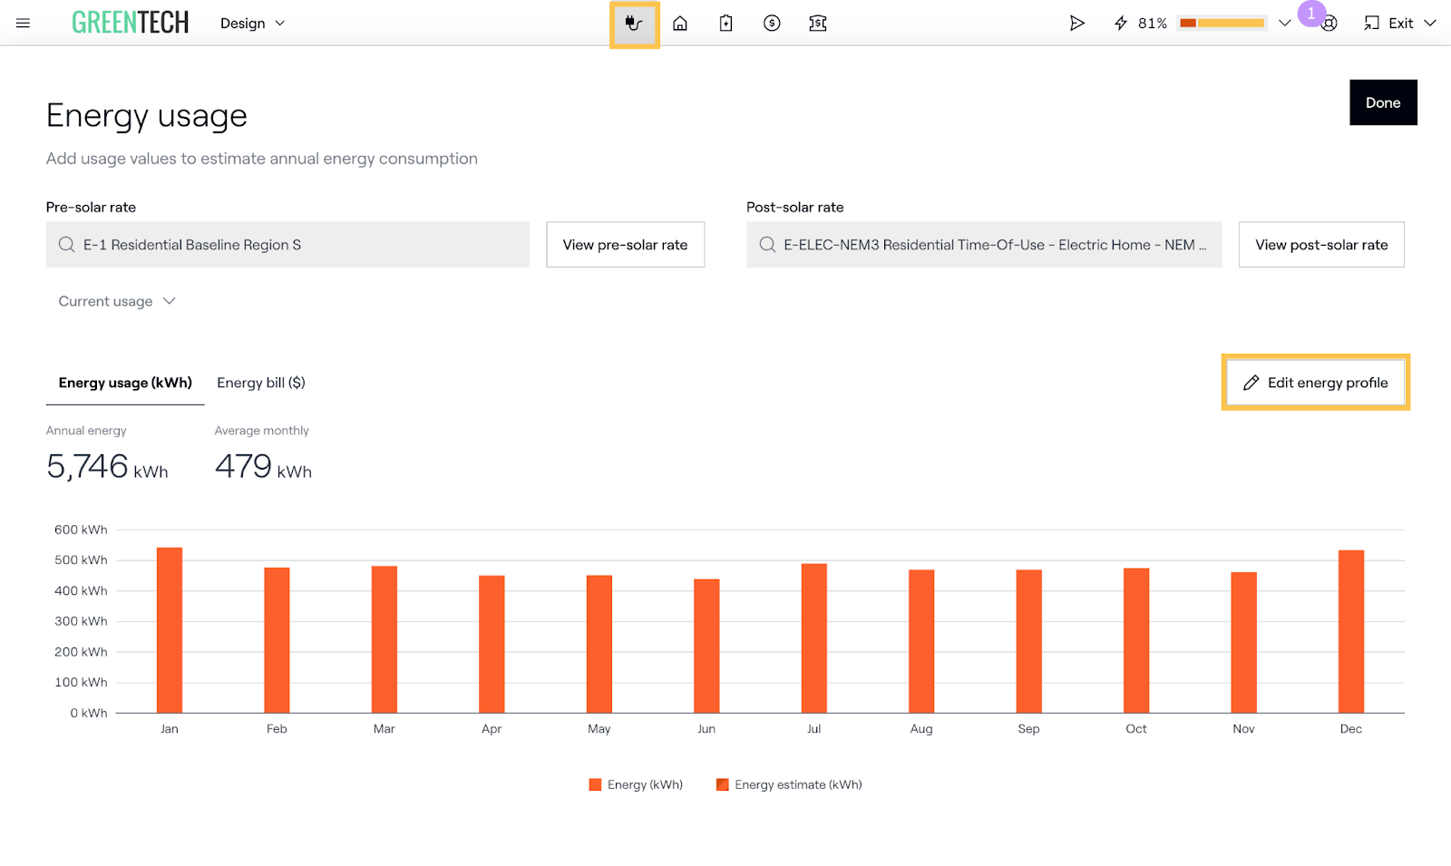
Task: Open the dollar pricing icon
Action: click(x=772, y=24)
